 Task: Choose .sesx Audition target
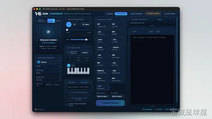coord(103,41)
